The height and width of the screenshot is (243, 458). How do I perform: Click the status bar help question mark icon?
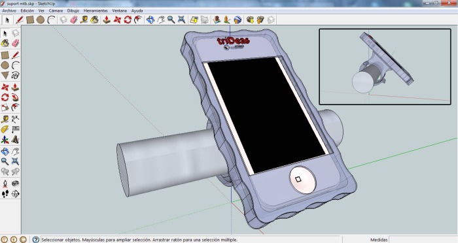(35, 240)
